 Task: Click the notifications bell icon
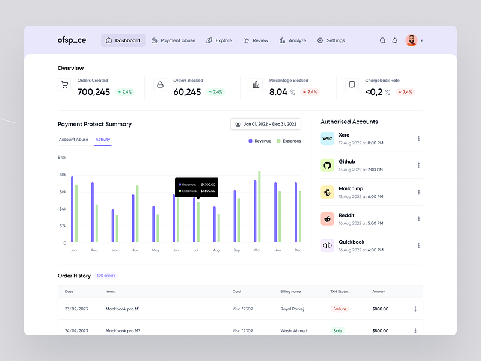pyautogui.click(x=394, y=40)
